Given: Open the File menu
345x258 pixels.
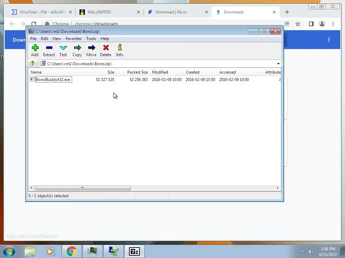Looking at the screenshot, I should pos(33,39).
